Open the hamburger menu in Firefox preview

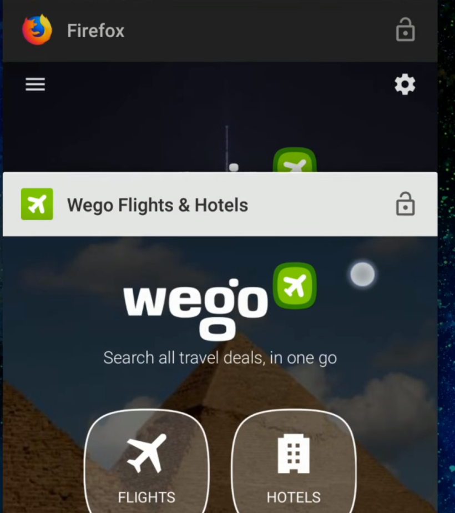[x=36, y=84]
